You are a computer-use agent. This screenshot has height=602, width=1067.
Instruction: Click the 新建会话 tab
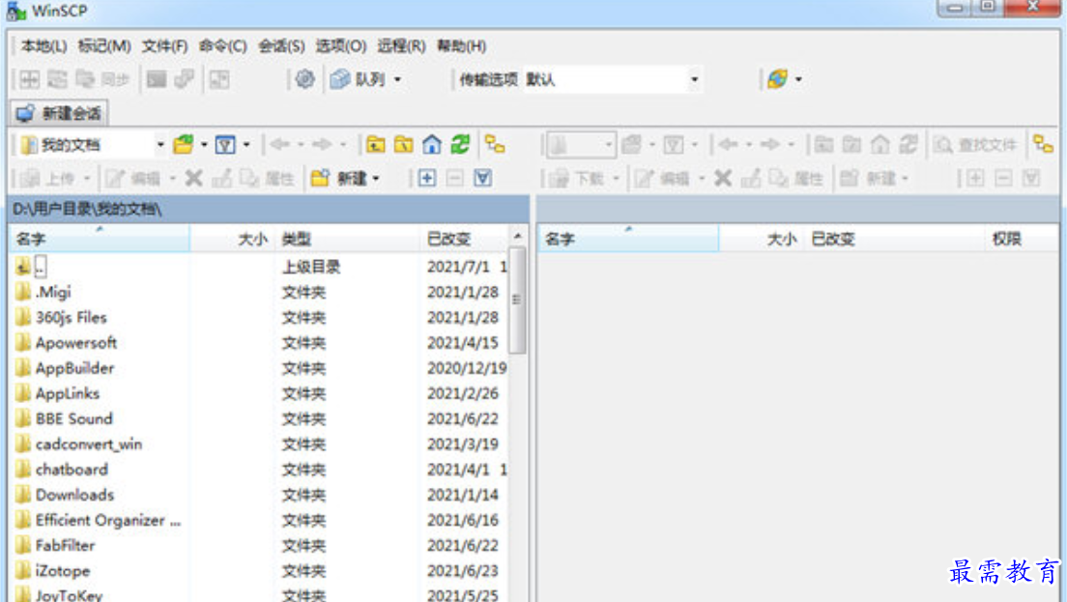[59, 113]
